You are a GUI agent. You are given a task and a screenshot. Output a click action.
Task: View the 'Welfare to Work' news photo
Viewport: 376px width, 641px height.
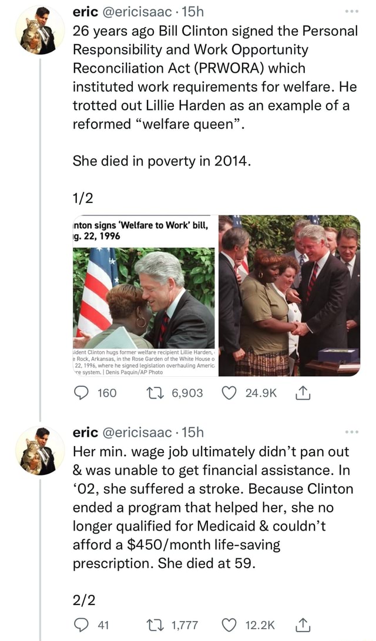139,296
